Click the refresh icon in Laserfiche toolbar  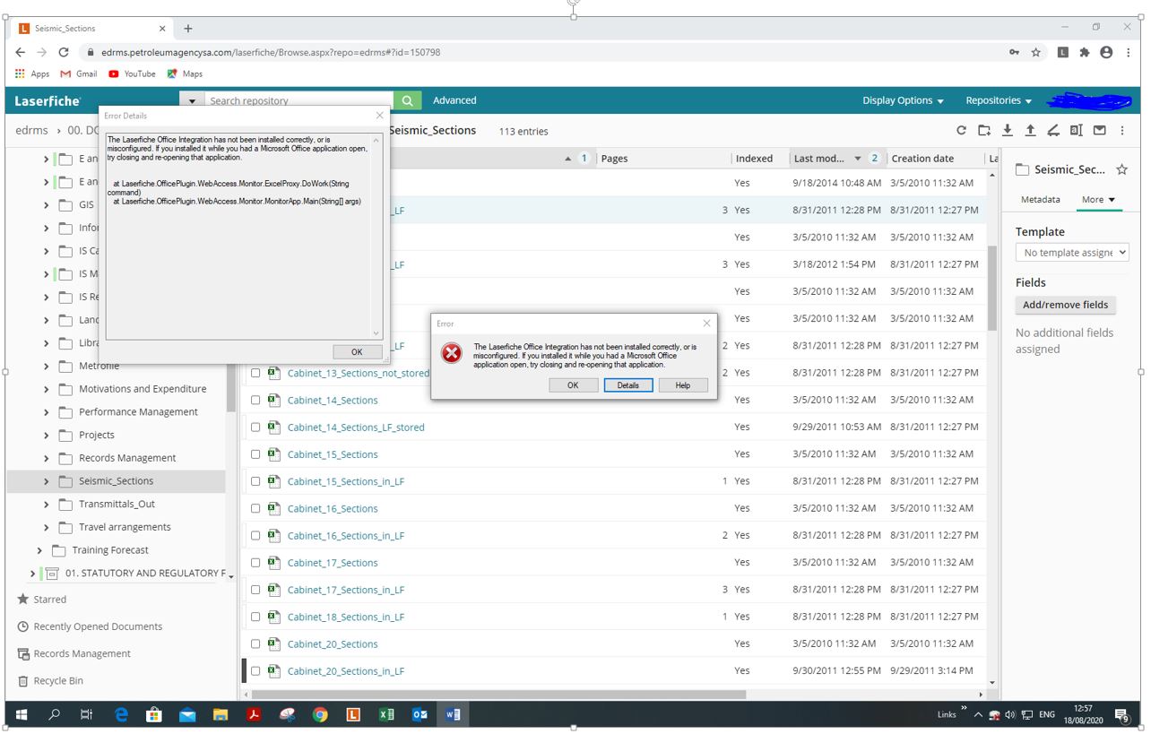[961, 131]
